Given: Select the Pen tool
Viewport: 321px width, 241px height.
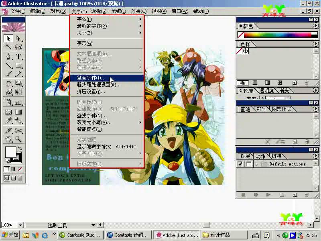Looking at the screenshot, I should click(x=8, y=57).
